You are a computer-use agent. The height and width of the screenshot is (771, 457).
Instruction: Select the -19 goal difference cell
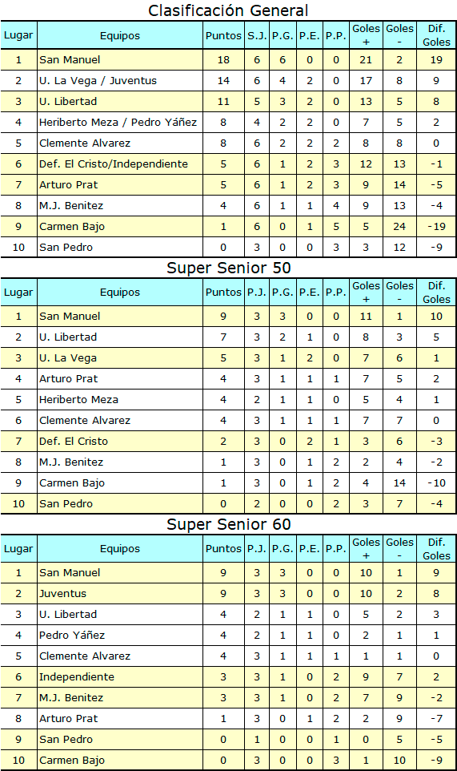(x=436, y=226)
